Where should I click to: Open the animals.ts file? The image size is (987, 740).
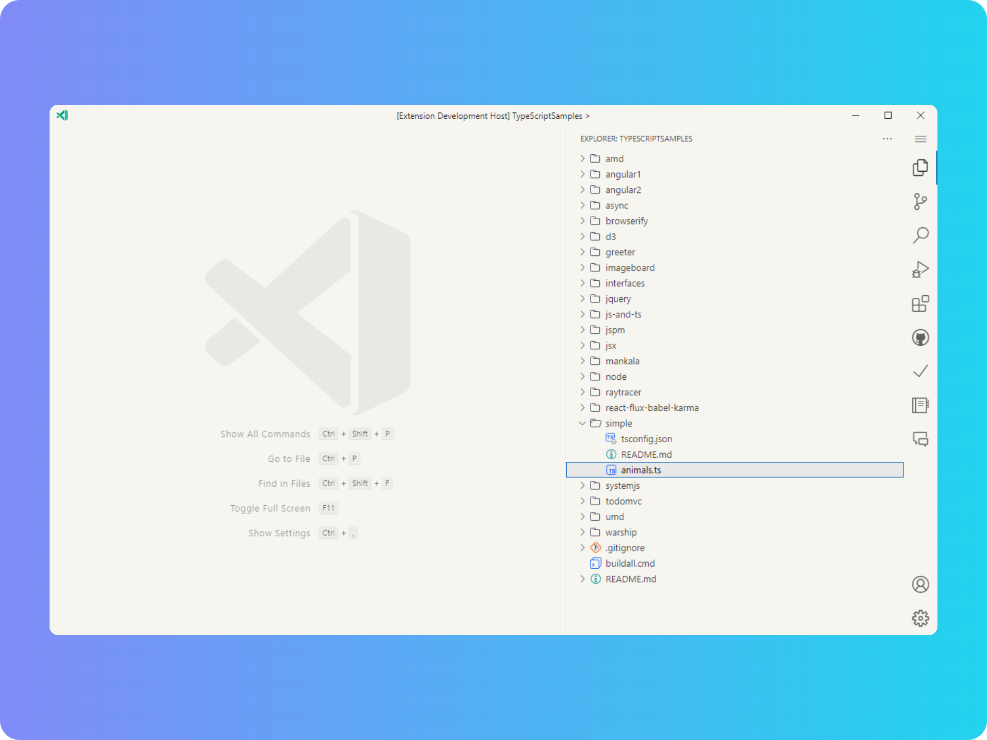point(735,470)
